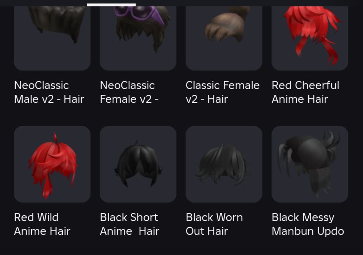This screenshot has width=363, height=255.
Task: Select the NeoClassic Male v2 hair thumbnail
Action: [52, 38]
